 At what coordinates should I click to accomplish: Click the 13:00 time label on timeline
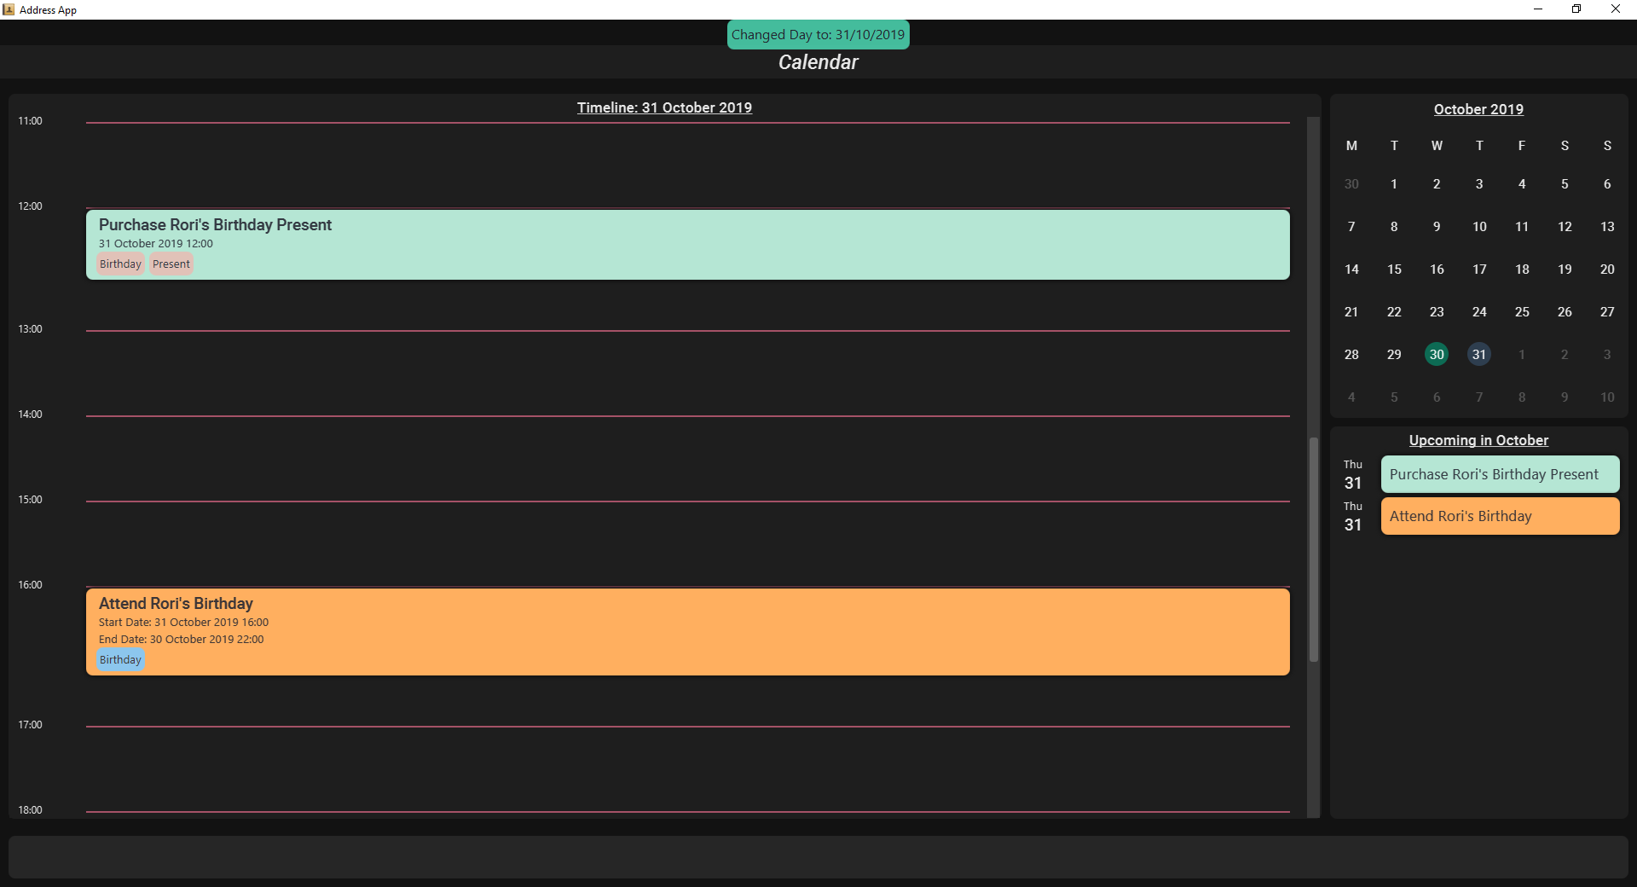click(x=30, y=329)
